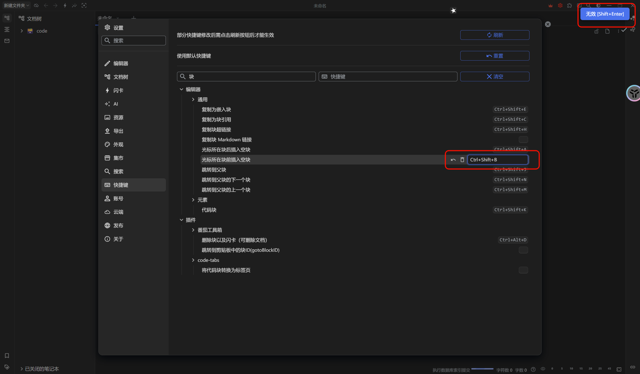
Task: Click the floating round icon at right edge
Action: coord(634,93)
